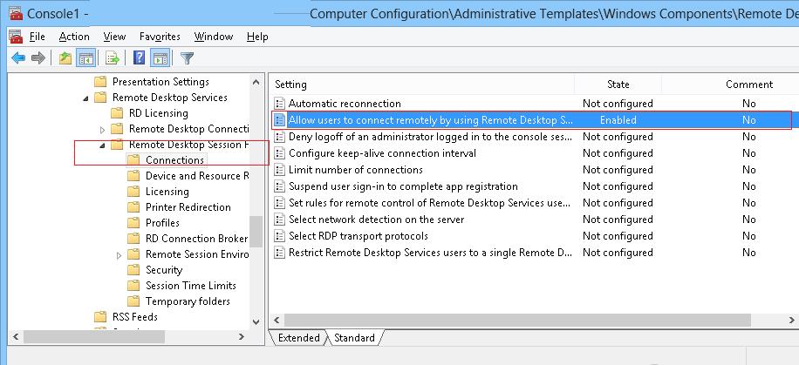Click the tree pane scroll down arrow
799x365 pixels.
point(256,321)
